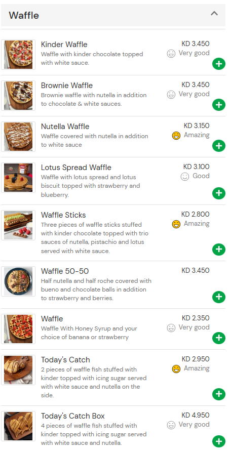Add Today's Catch Box to cart
Viewport: 230px width, 454px height.
(x=219, y=441)
